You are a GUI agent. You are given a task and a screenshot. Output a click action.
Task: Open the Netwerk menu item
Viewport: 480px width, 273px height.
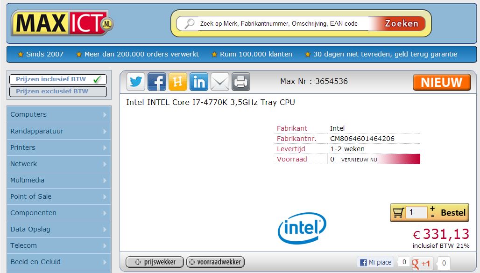(x=59, y=164)
